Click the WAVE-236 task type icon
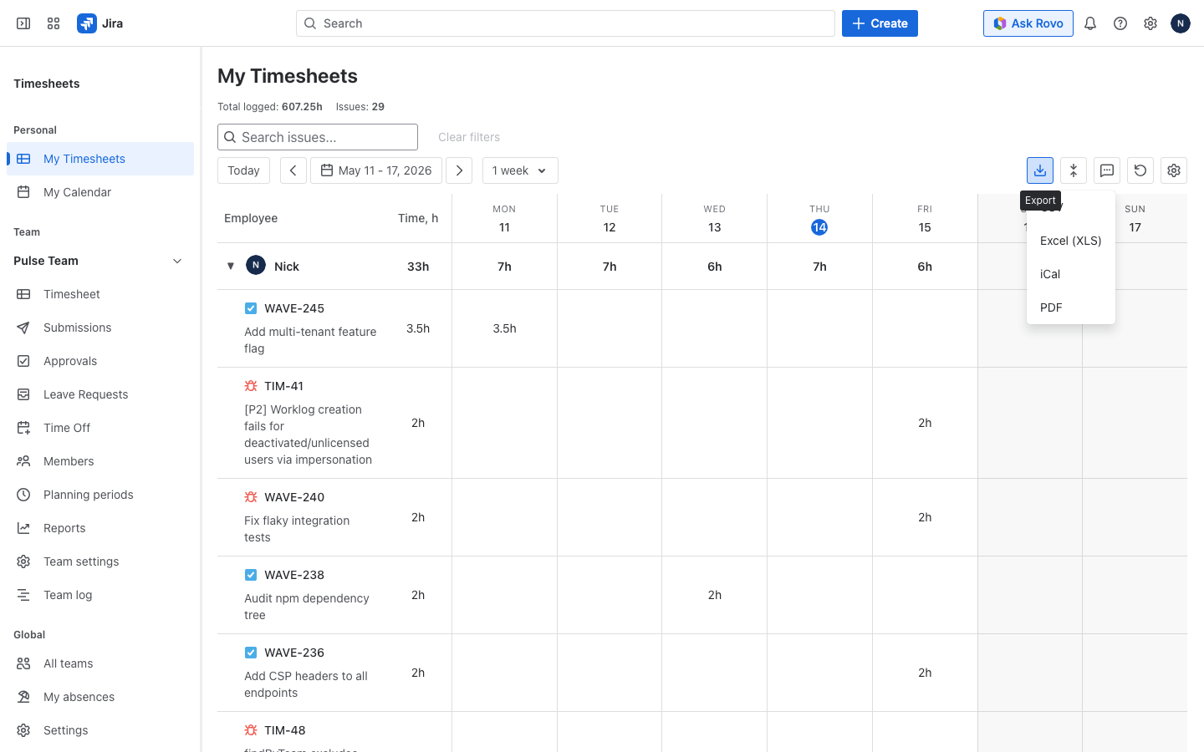The height and width of the screenshot is (752, 1204). 251,653
